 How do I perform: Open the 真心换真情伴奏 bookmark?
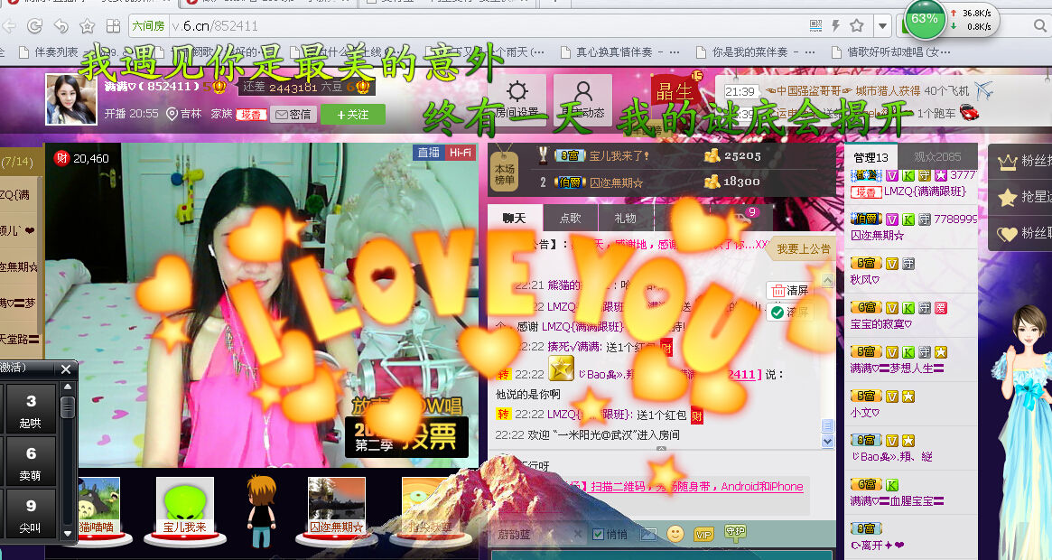(620, 51)
